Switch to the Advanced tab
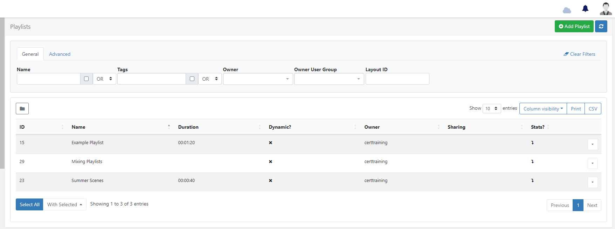Viewport: 615px width, 229px height. (x=60, y=54)
